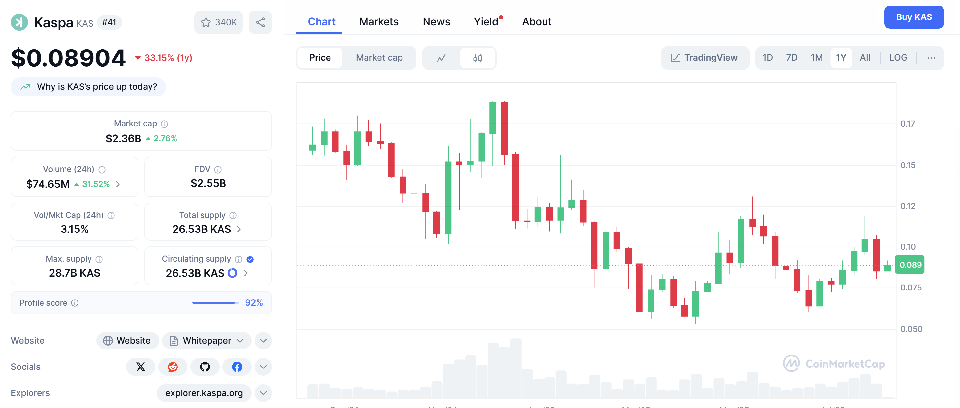The width and height of the screenshot is (960, 408).
Task: Click the Buy KAS button
Action: click(914, 17)
